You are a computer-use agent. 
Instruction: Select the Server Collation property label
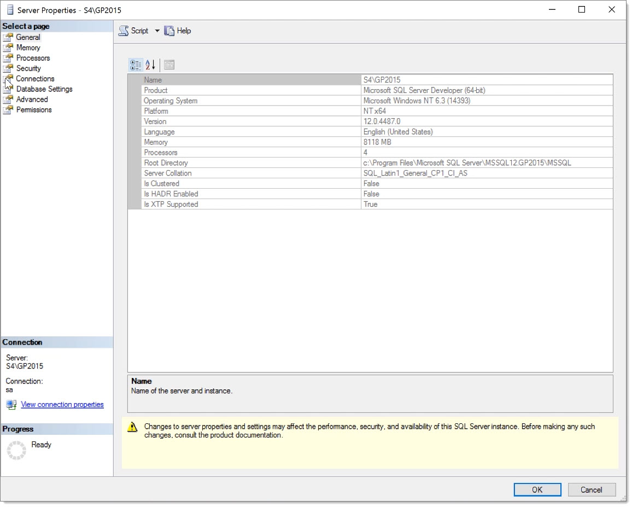(x=168, y=173)
